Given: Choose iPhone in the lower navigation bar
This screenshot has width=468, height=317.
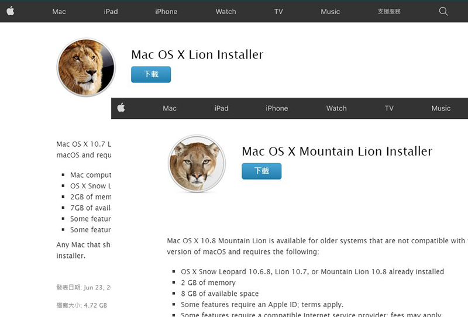Looking at the screenshot, I should (x=277, y=108).
